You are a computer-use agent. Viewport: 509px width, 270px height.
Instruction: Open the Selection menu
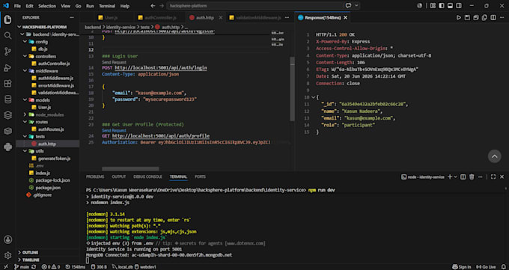tap(47, 6)
